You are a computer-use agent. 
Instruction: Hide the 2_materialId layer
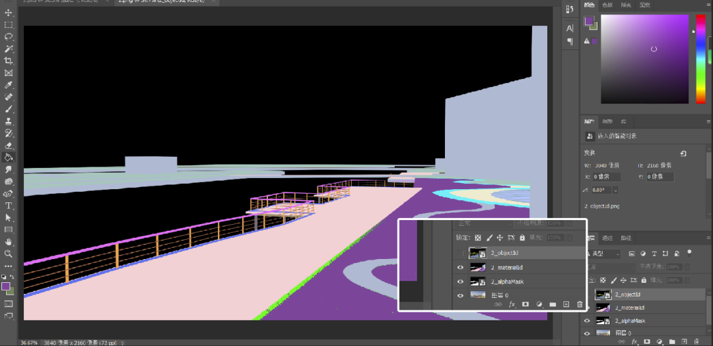click(x=588, y=308)
